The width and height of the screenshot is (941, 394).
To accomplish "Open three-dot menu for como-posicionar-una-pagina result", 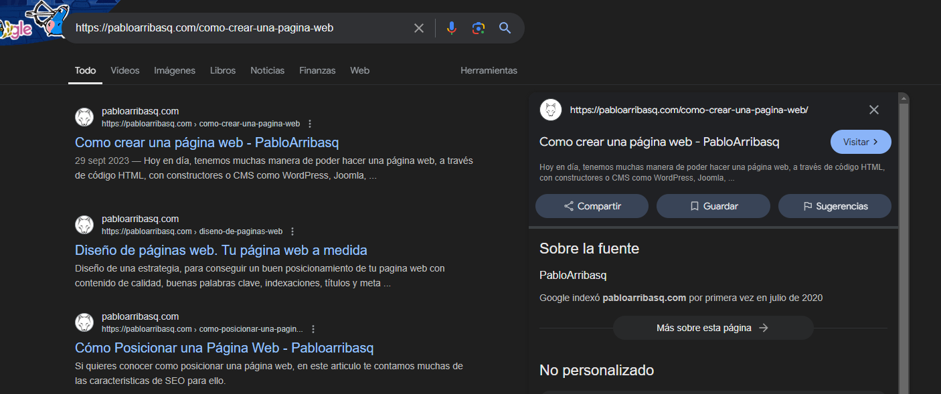I will (313, 329).
